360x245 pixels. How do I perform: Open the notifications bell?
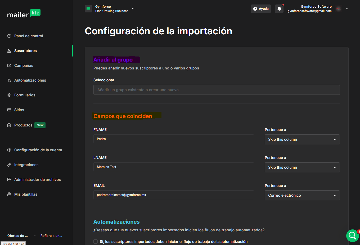279,9
